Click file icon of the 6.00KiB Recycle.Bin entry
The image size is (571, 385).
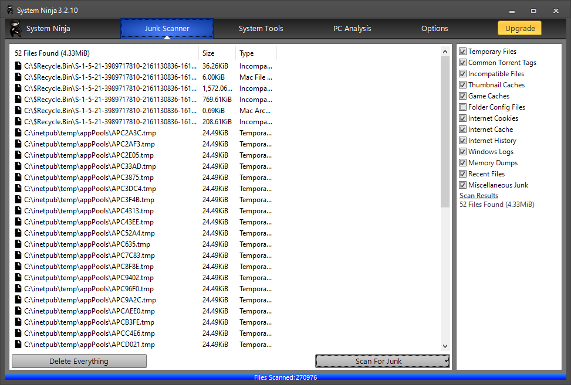tap(18, 77)
